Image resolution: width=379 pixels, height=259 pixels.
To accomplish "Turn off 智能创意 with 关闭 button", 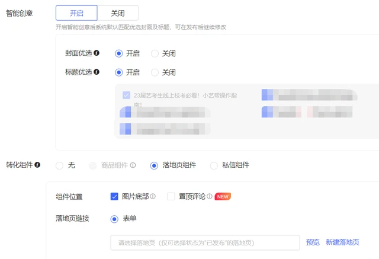I will [x=118, y=13].
